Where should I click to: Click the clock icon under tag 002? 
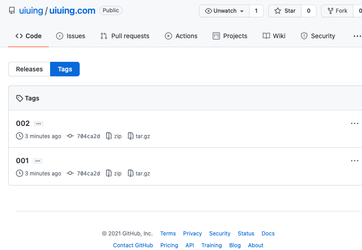(x=20, y=136)
